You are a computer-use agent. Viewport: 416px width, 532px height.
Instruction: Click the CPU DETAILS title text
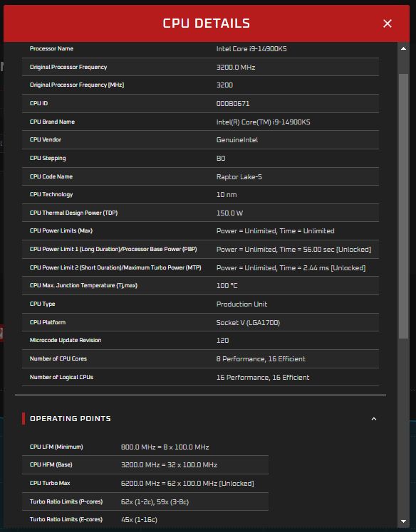207,23
